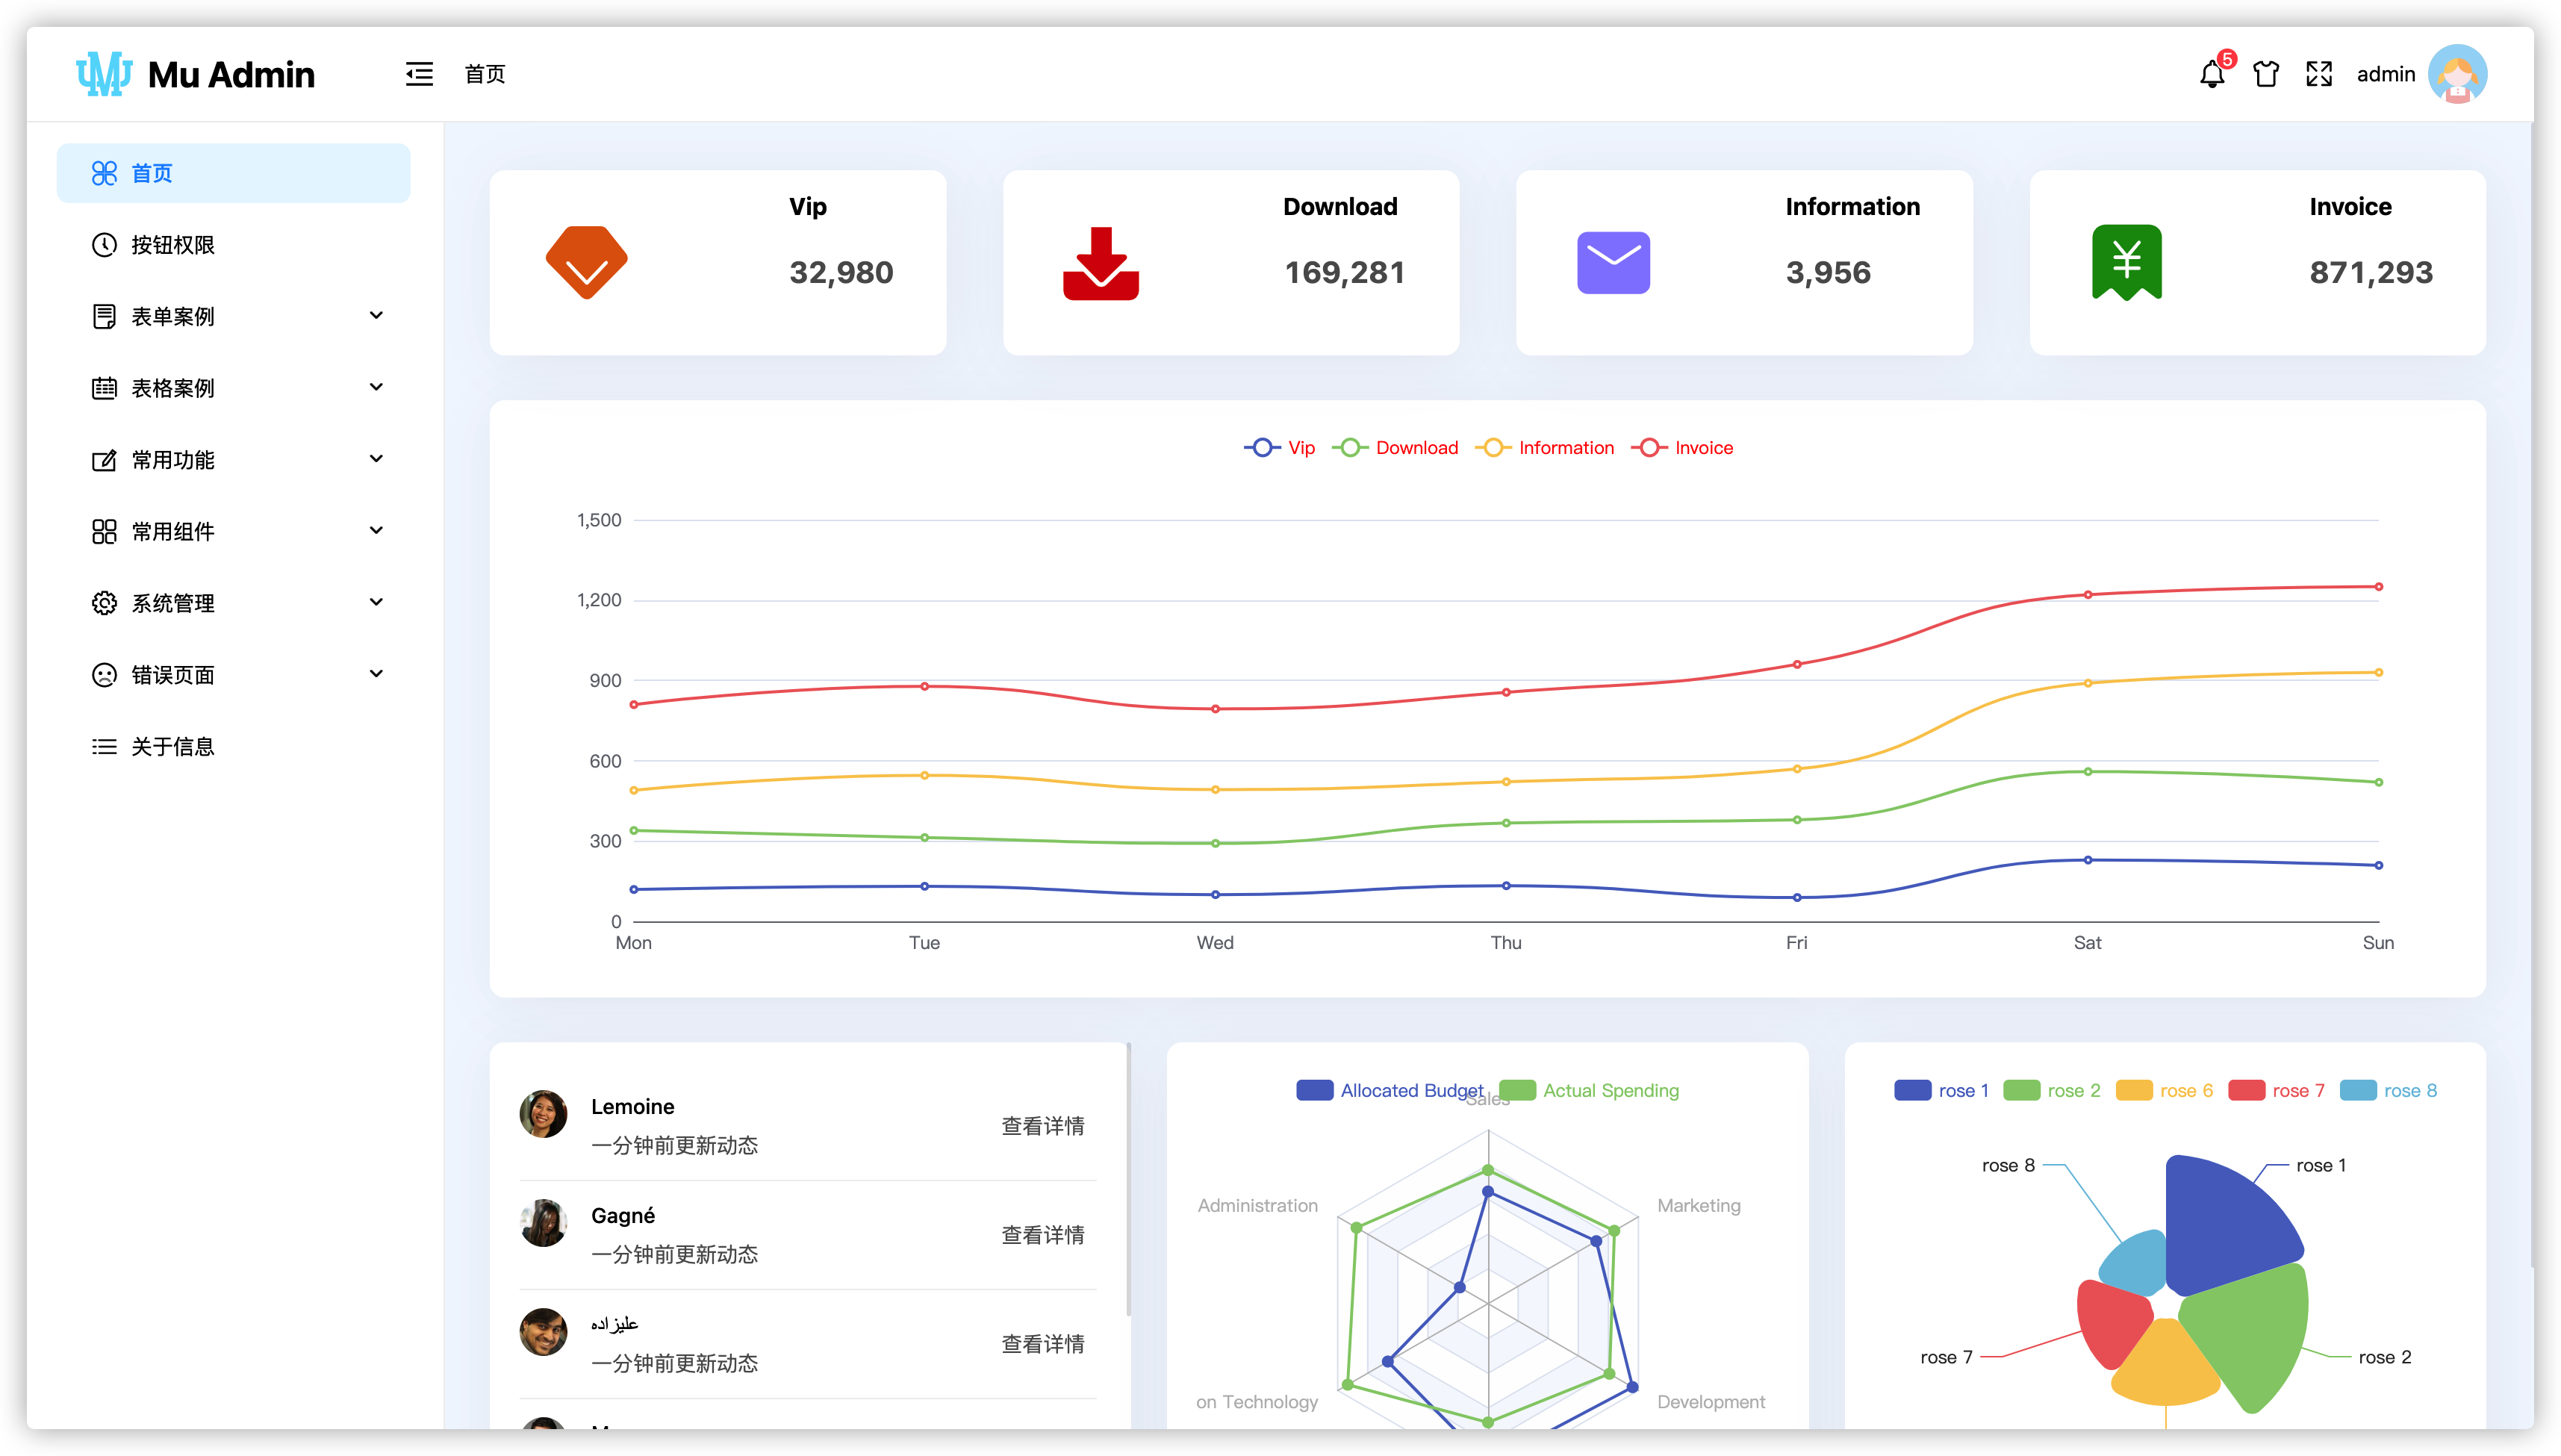This screenshot has width=2561, height=1456.
Task: Click 查看详情 for Lemoine
Action: click(1042, 1126)
